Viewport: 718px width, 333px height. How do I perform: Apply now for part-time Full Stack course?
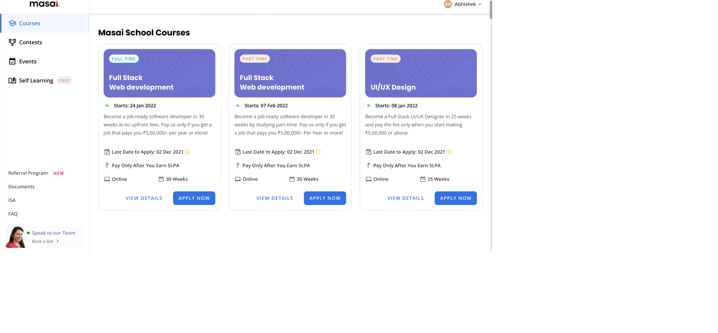(x=325, y=198)
